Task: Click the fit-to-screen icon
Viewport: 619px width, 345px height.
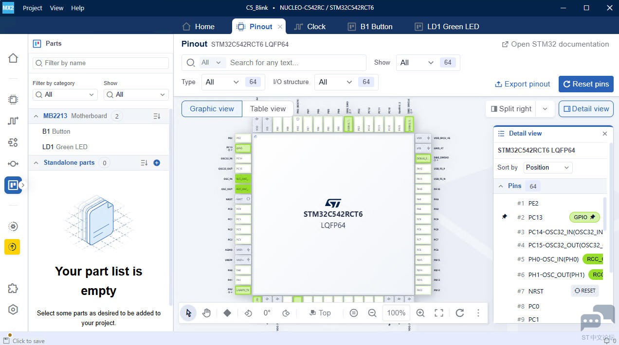Action: coord(439,313)
